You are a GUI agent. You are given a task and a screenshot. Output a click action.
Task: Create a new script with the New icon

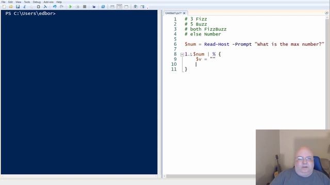(x=4, y=7)
